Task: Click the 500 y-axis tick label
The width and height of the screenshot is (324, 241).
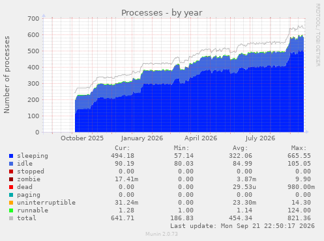Action: tap(33, 51)
